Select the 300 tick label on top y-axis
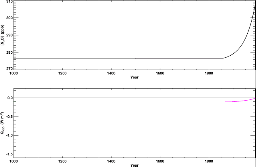Image resolution: width=256 pixels, height=167 pixels. coord(8,18)
